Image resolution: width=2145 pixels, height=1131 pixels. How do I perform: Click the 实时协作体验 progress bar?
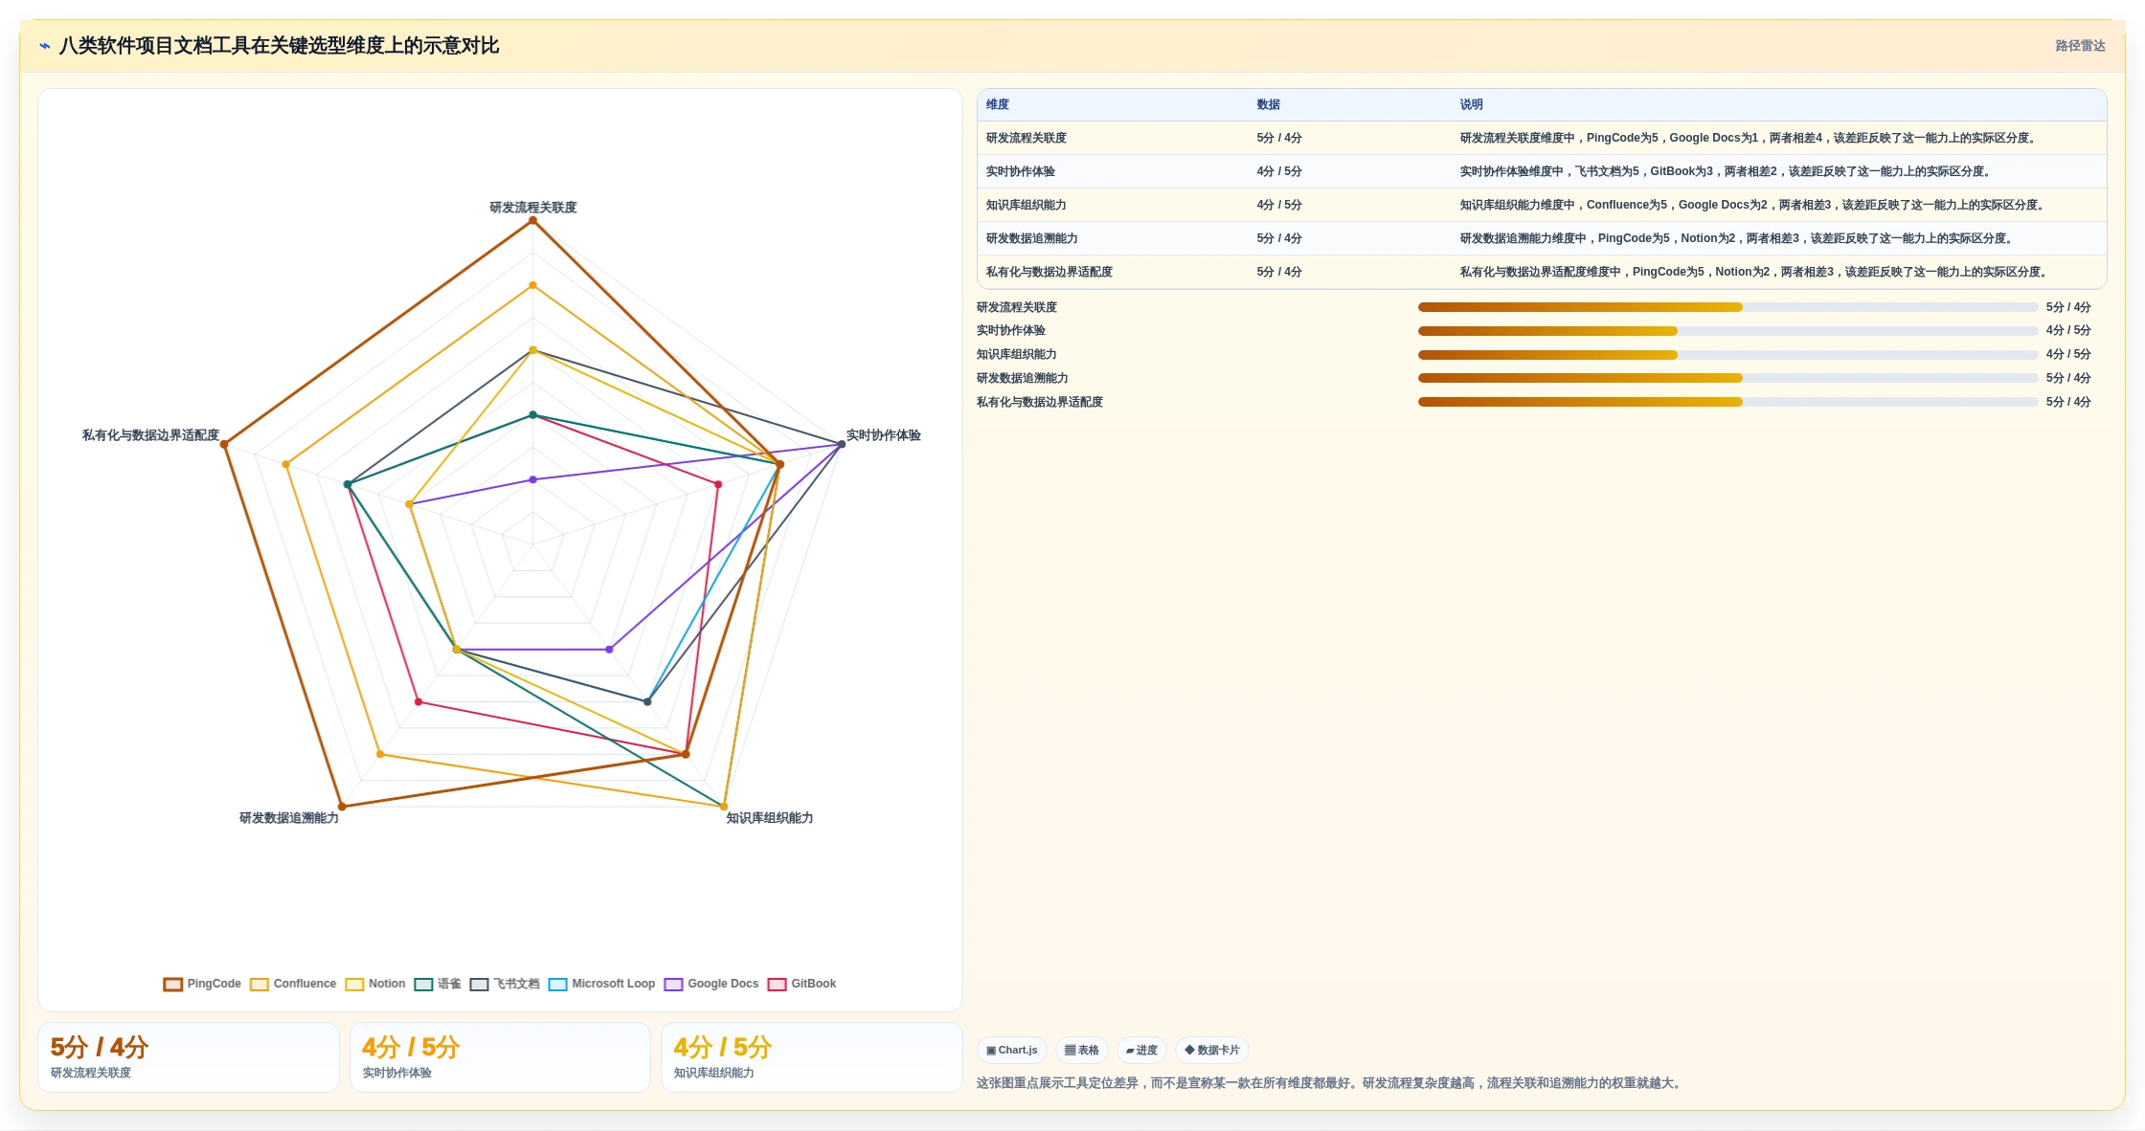[x=1727, y=331]
